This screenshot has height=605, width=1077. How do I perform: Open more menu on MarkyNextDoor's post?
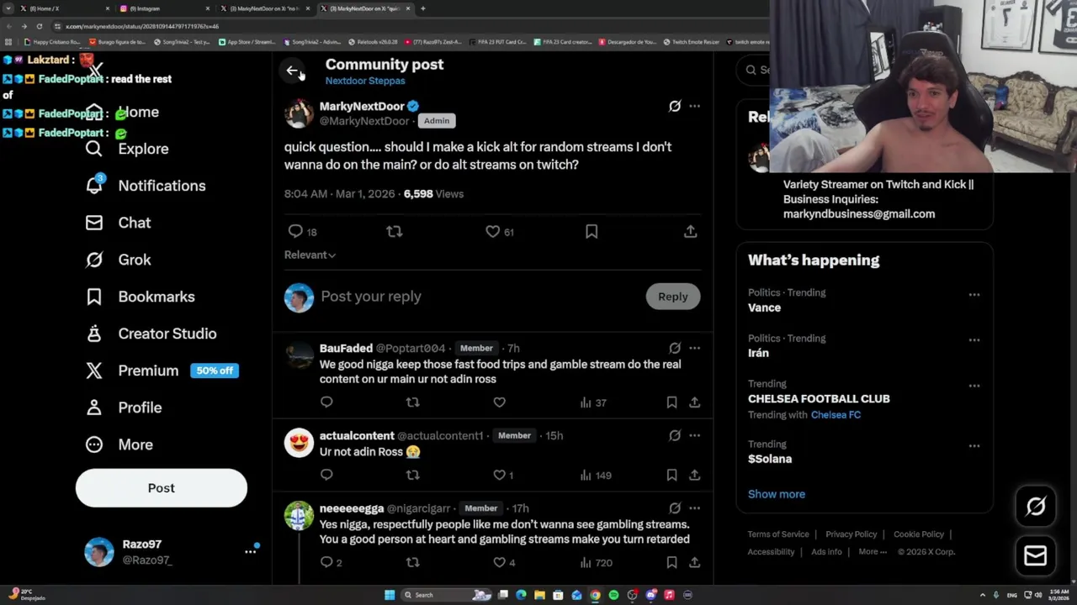[694, 106]
